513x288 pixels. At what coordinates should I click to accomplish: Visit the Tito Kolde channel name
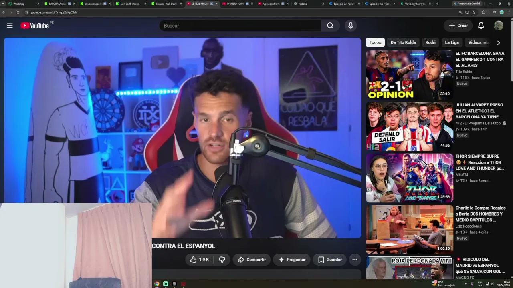[x=464, y=72]
